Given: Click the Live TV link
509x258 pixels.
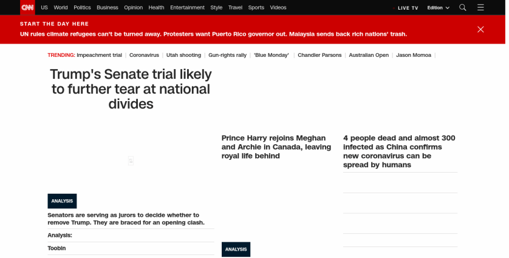Looking at the screenshot, I should (408, 8).
